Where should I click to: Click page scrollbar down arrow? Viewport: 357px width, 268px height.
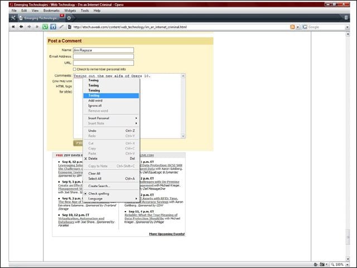[x=348, y=259]
